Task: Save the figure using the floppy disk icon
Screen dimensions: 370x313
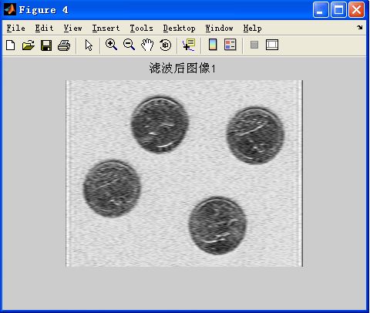Action: pos(46,45)
